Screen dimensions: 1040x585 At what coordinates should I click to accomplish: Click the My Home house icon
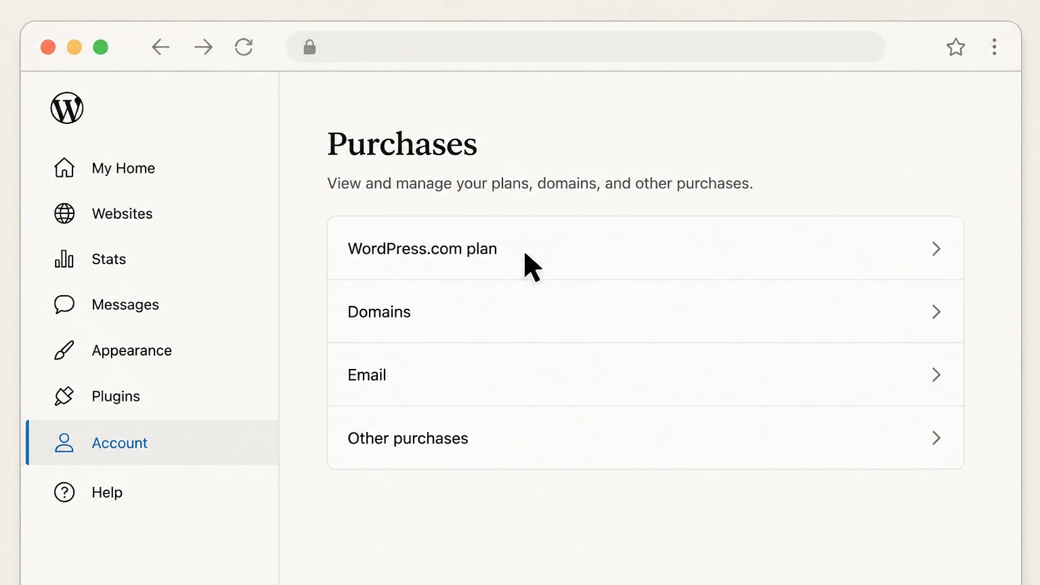[64, 167]
